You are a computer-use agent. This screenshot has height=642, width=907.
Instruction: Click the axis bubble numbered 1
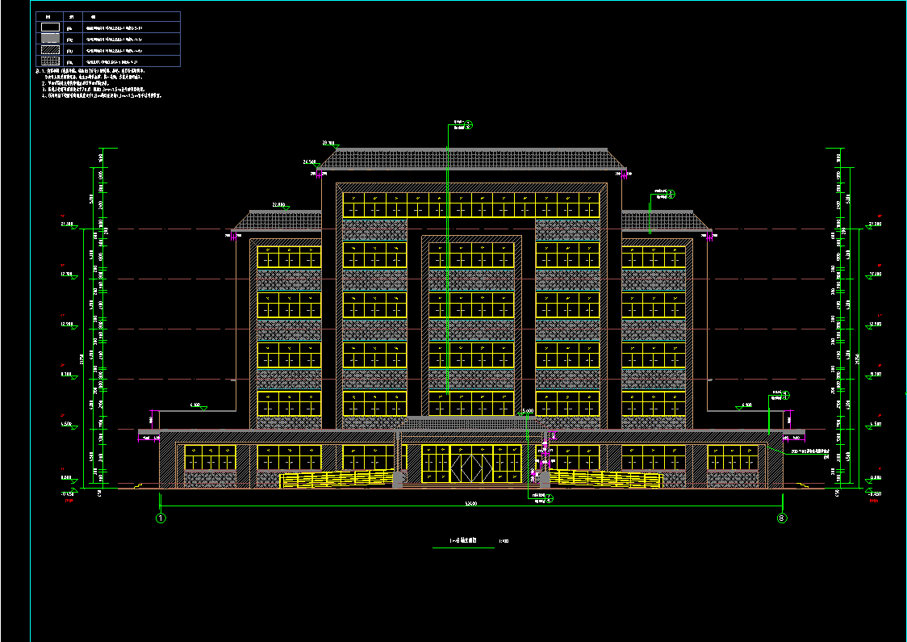161,518
